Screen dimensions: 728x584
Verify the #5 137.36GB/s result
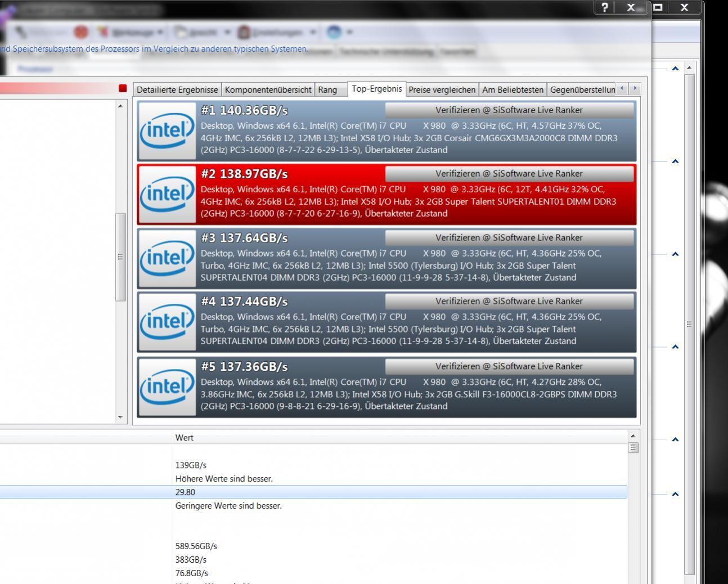point(509,366)
